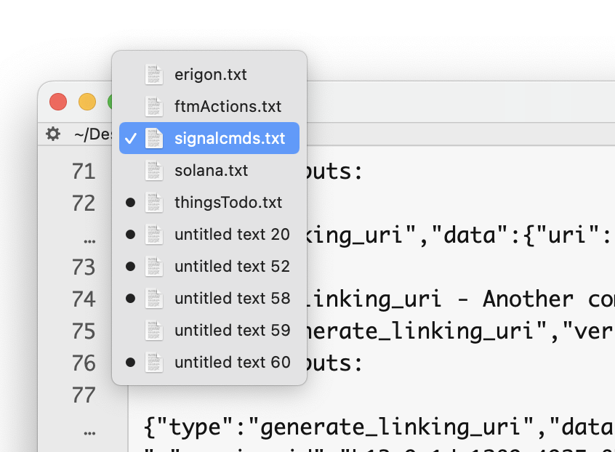Image resolution: width=615 pixels, height=452 pixels.
Task: Click the thingsTodo.txt document icon
Action: pos(154,202)
